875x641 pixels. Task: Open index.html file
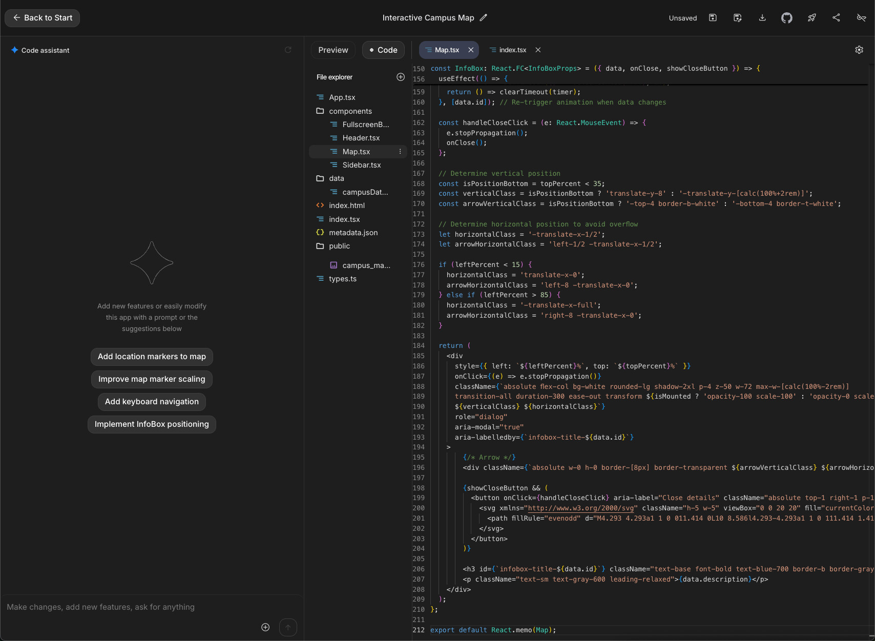click(x=346, y=205)
